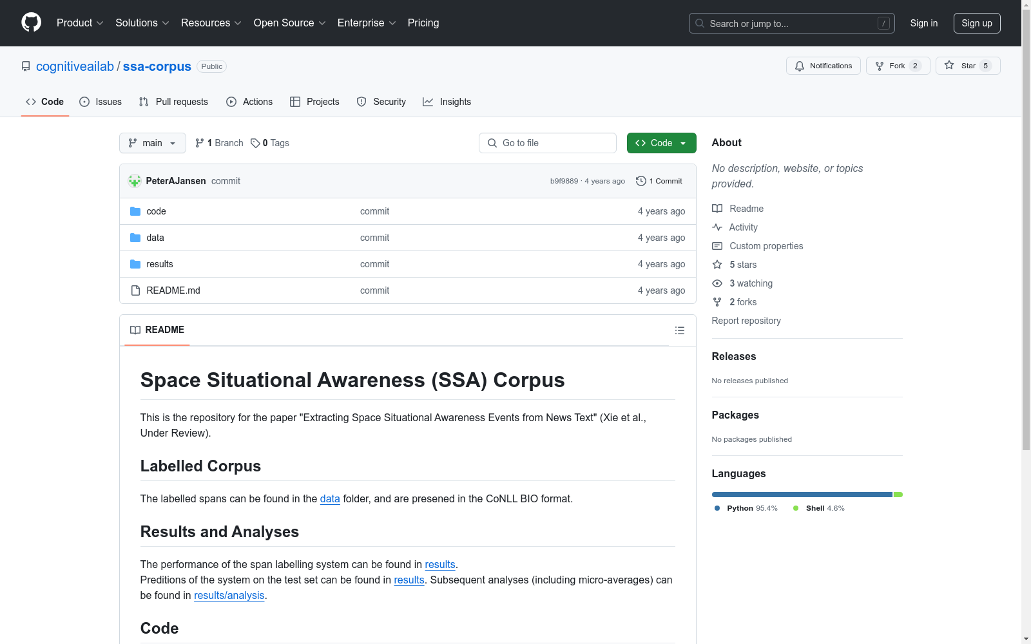Click the eye icon beside 3 watching

coord(717,283)
